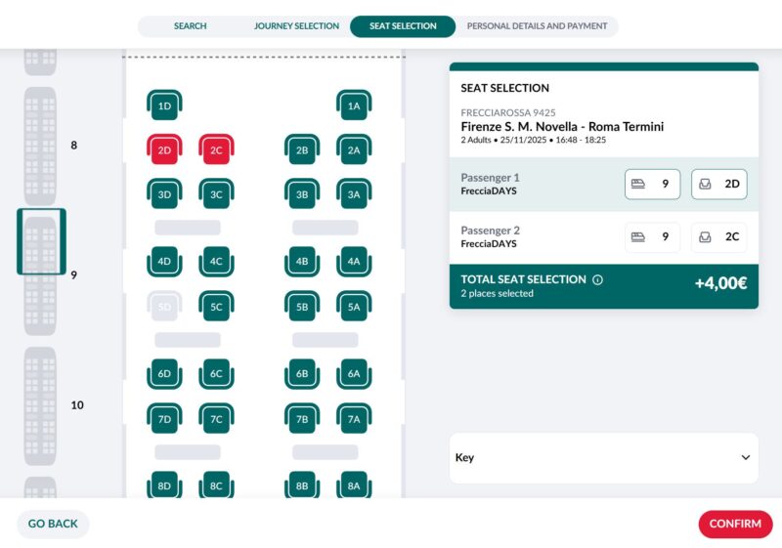Screen dimensions: 782x548
Task: Toggle Passenger 1 seat 2D box
Action: point(718,184)
